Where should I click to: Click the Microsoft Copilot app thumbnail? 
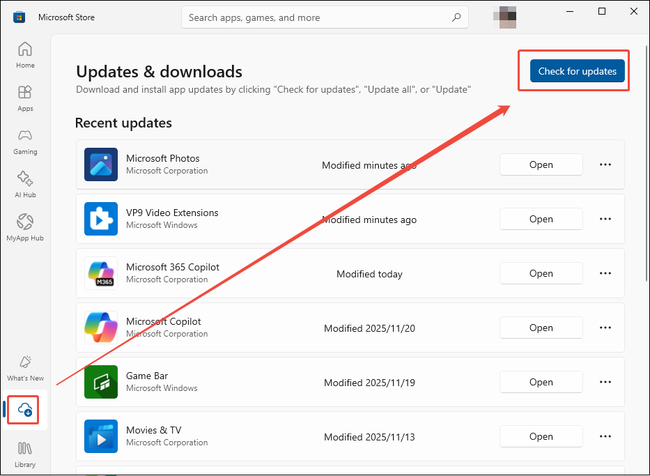click(101, 328)
